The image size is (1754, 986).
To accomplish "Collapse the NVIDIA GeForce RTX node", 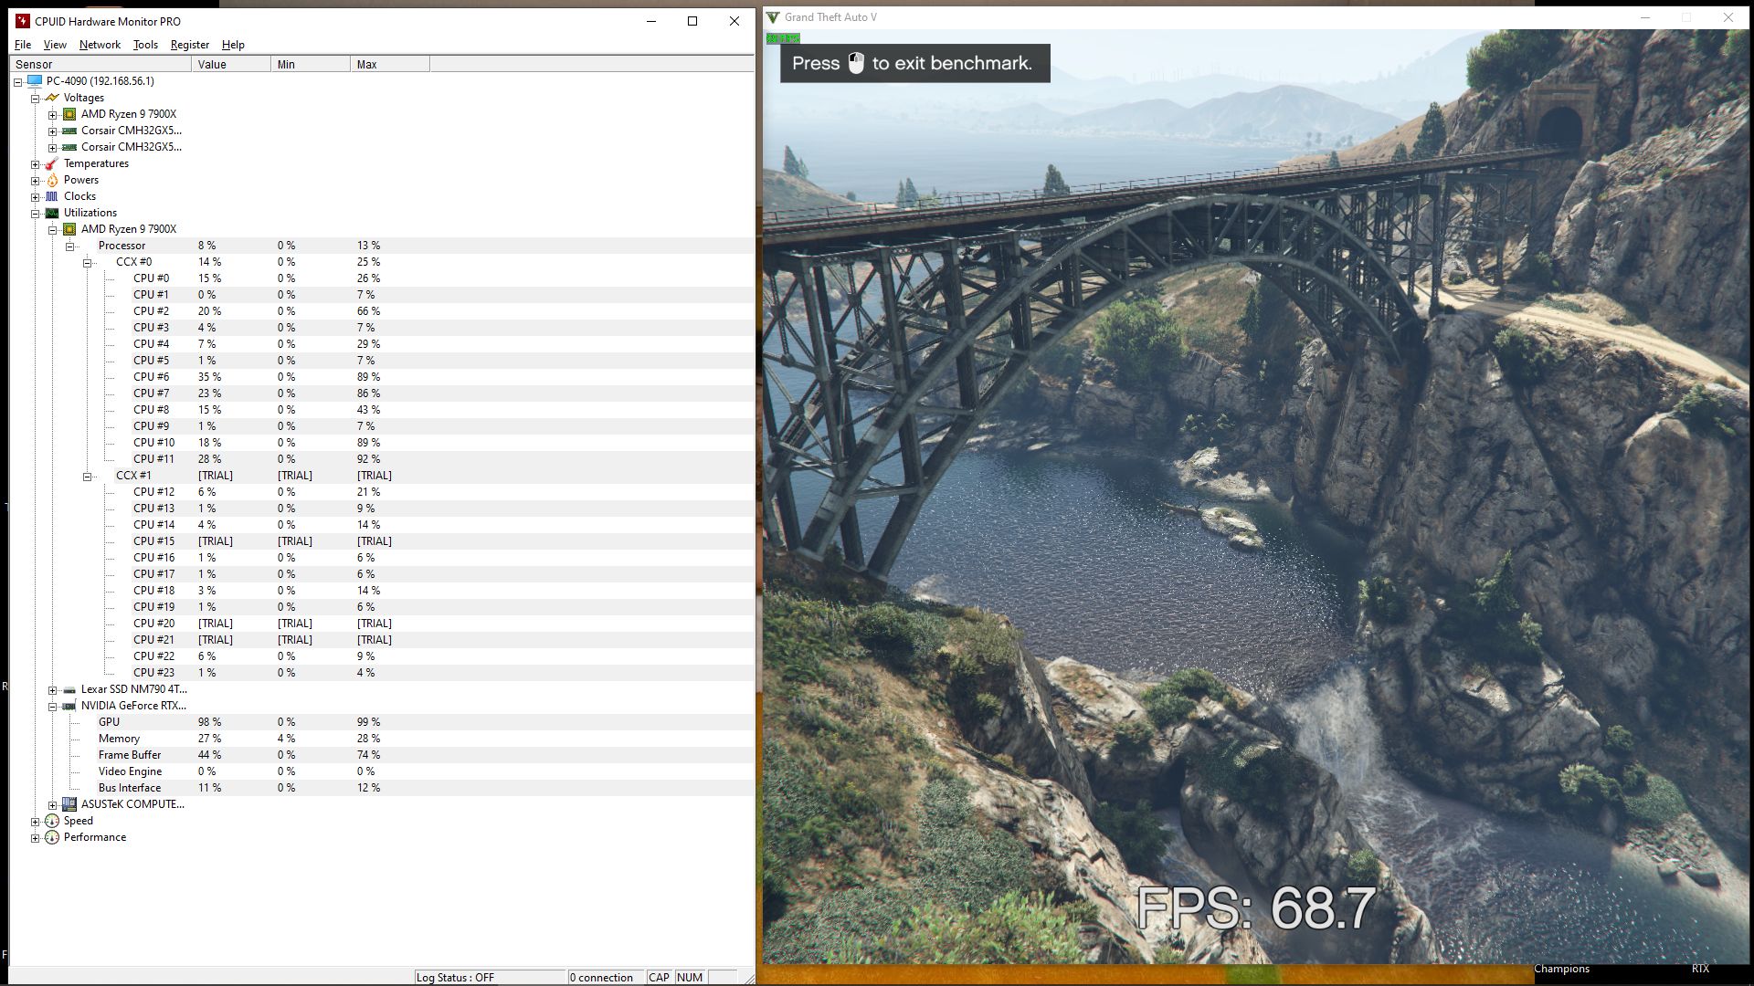I will click(53, 707).
